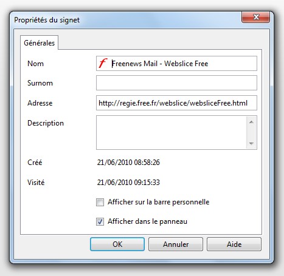Click the Annuler button
Screen dimensions: 284x276
(176, 244)
